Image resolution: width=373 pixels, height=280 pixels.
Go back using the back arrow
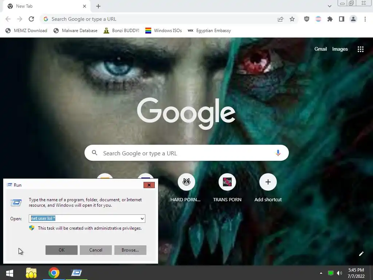8,19
